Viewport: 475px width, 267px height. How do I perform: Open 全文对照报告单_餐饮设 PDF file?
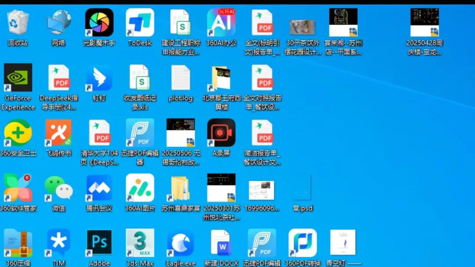pyautogui.click(x=262, y=77)
